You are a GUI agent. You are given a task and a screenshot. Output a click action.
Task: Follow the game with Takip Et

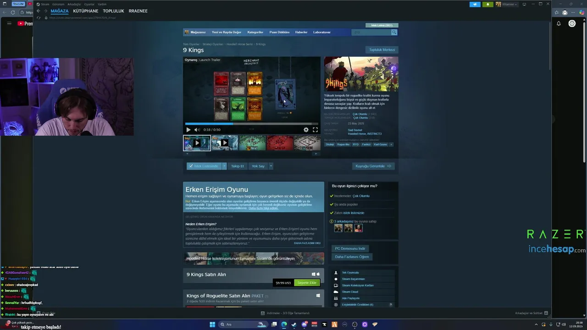[238, 166]
